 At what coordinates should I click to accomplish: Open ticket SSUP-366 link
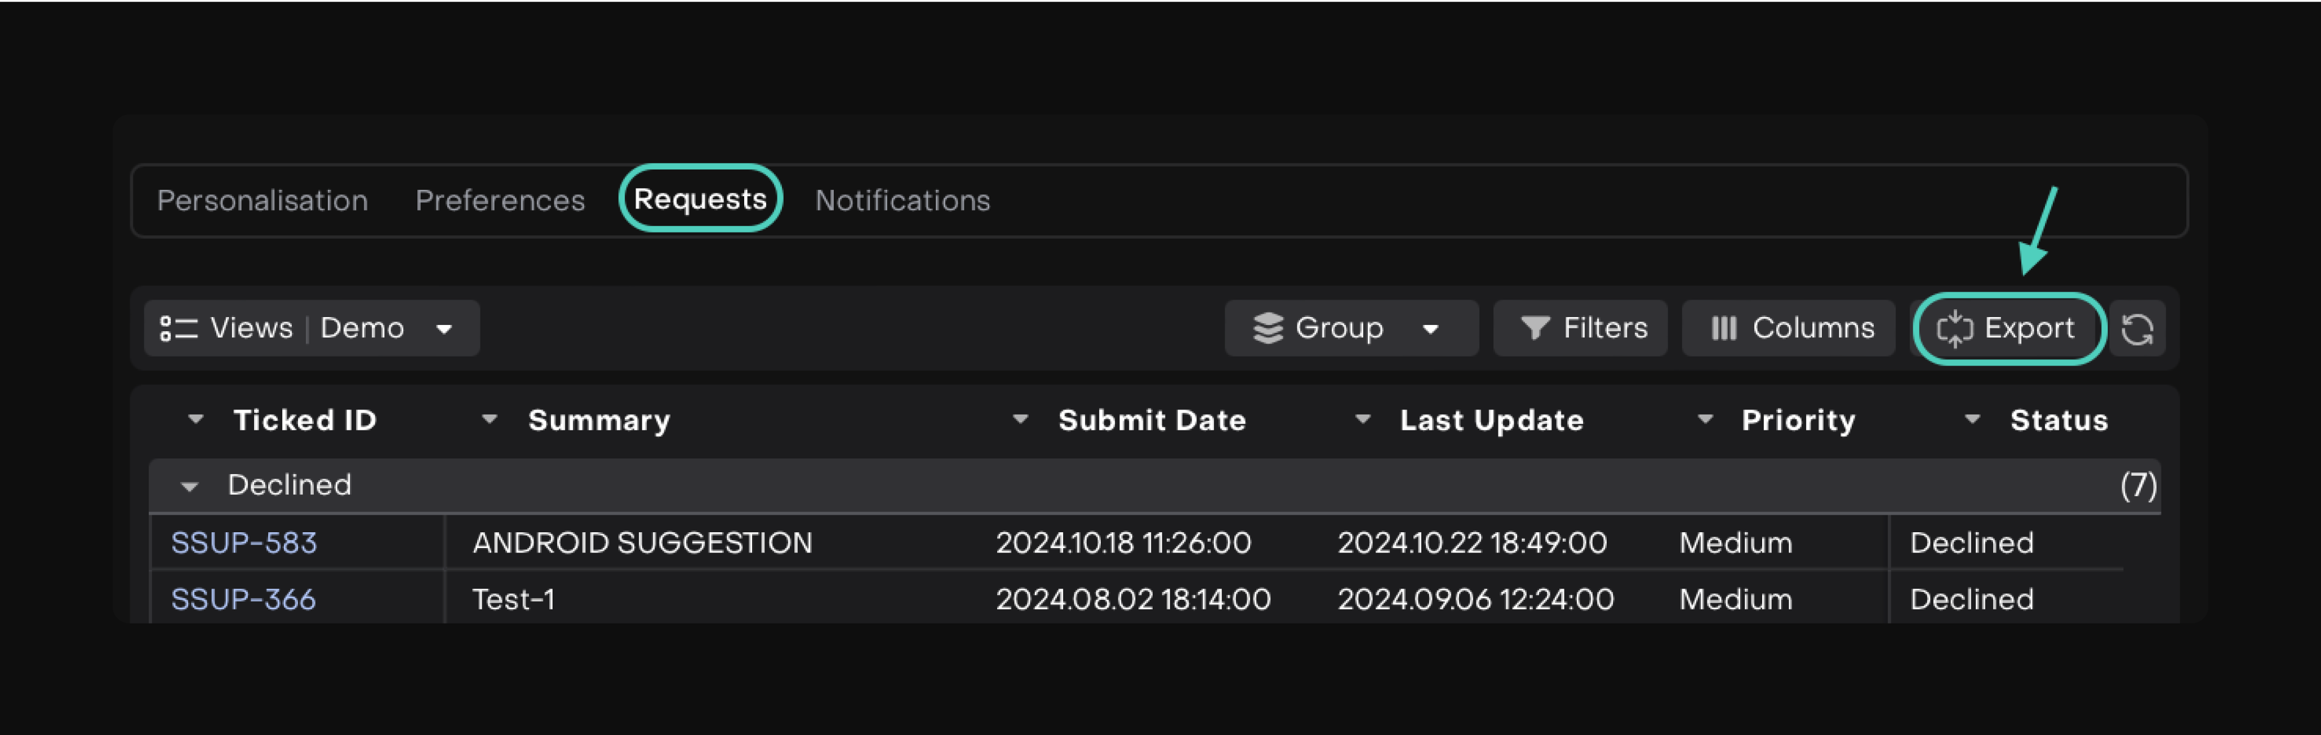tap(243, 599)
